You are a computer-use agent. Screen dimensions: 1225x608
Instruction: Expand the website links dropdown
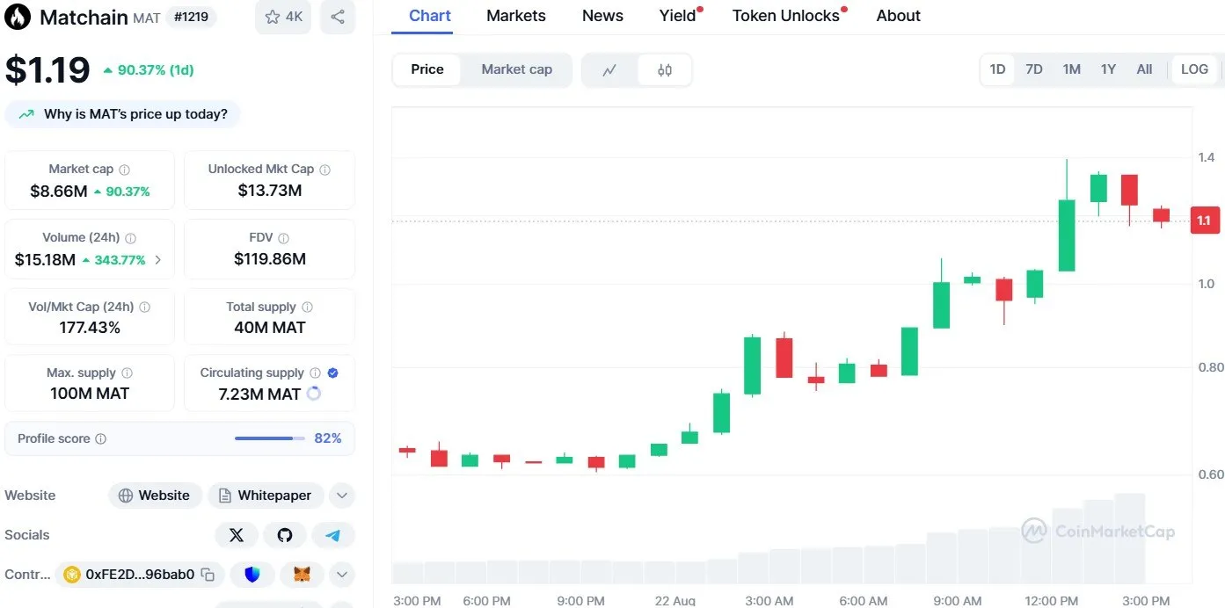click(x=341, y=495)
